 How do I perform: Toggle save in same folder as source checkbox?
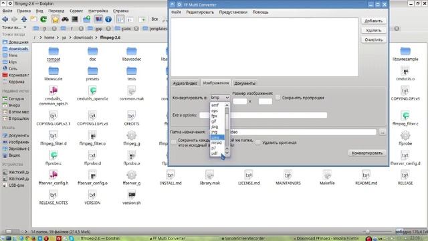point(174,143)
